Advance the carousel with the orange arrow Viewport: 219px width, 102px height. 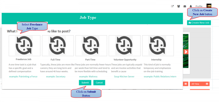pos(186,52)
